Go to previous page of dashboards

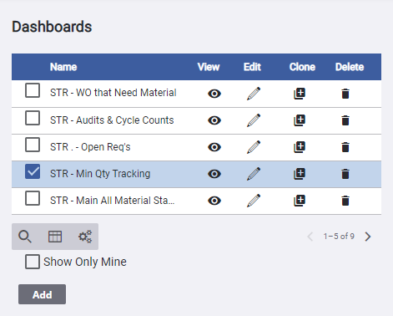click(x=310, y=237)
